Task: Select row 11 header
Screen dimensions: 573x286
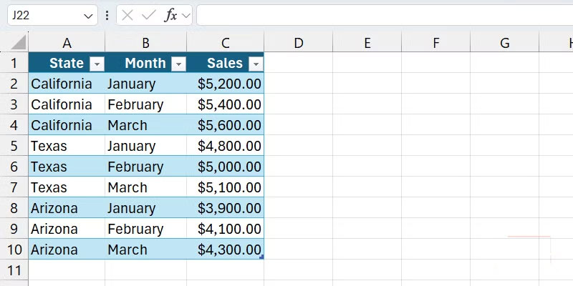Action: (14, 270)
